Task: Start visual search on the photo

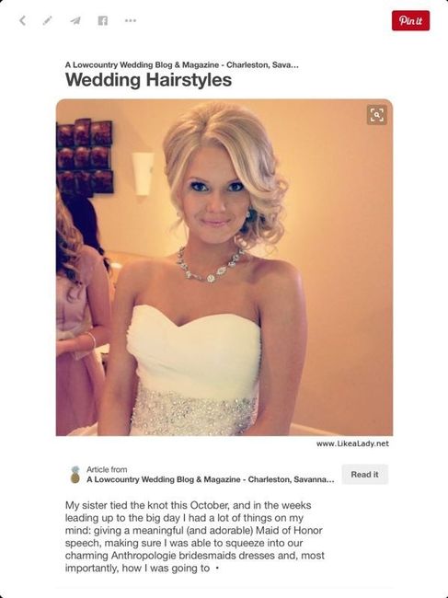Action: point(376,115)
